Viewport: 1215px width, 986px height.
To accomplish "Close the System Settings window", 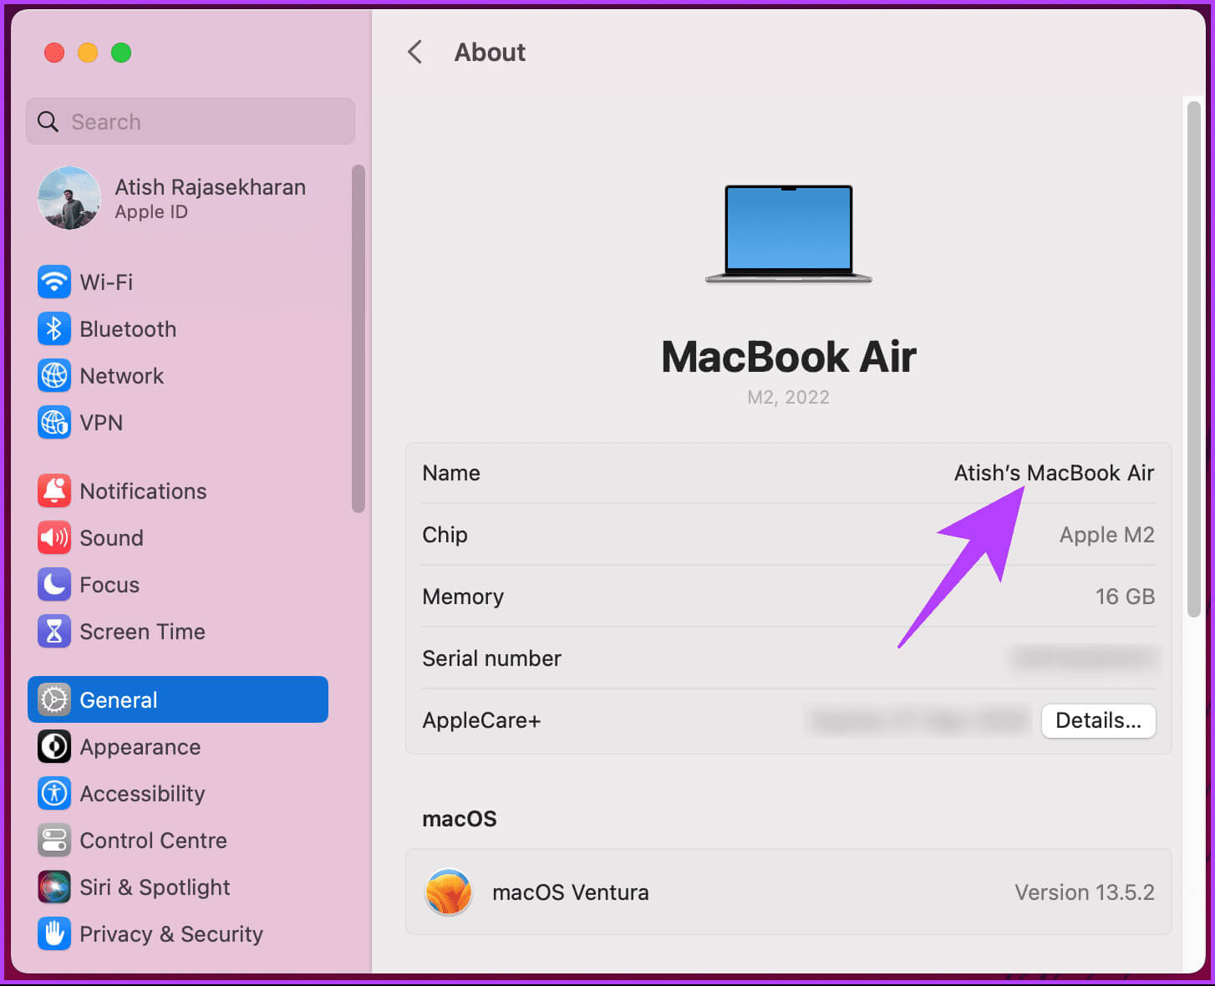I will coord(54,53).
